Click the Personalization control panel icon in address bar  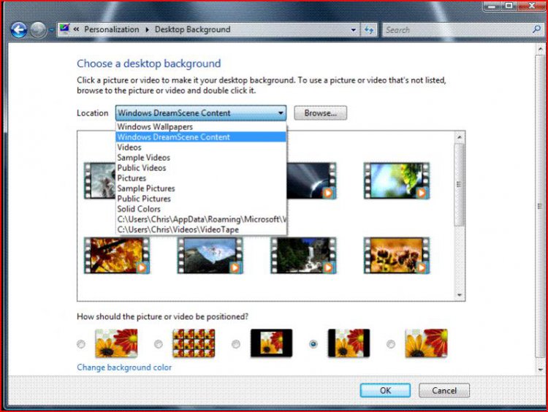tap(64, 29)
